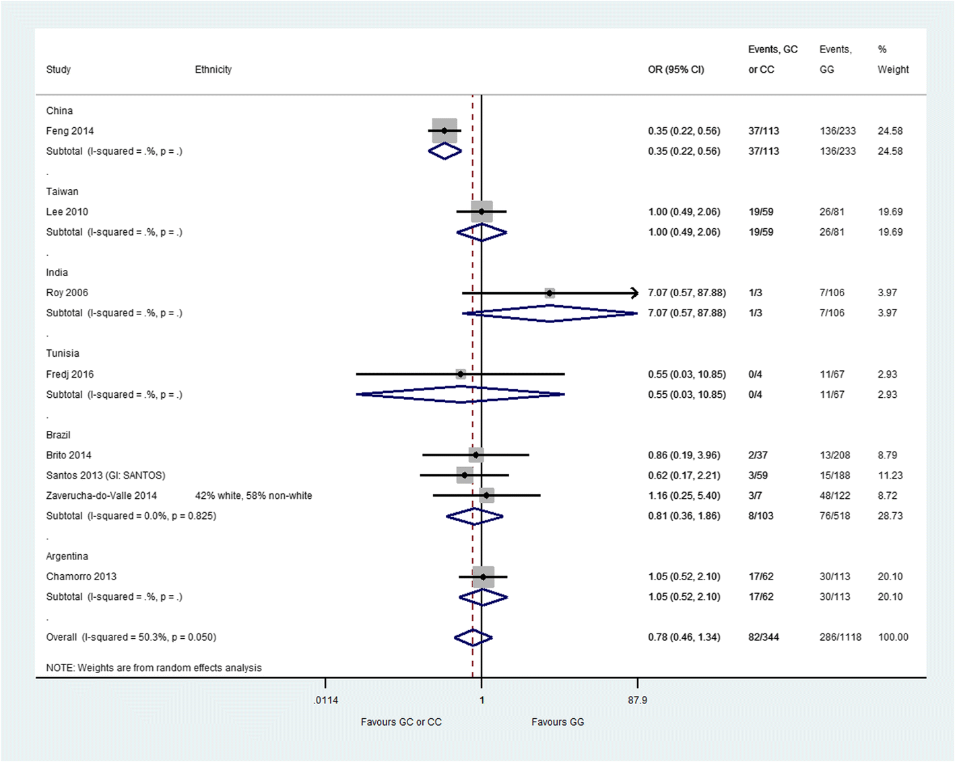This screenshot has height=762, width=955.
Task: Click the Feng 2014 point estimate square
Action: (444, 131)
